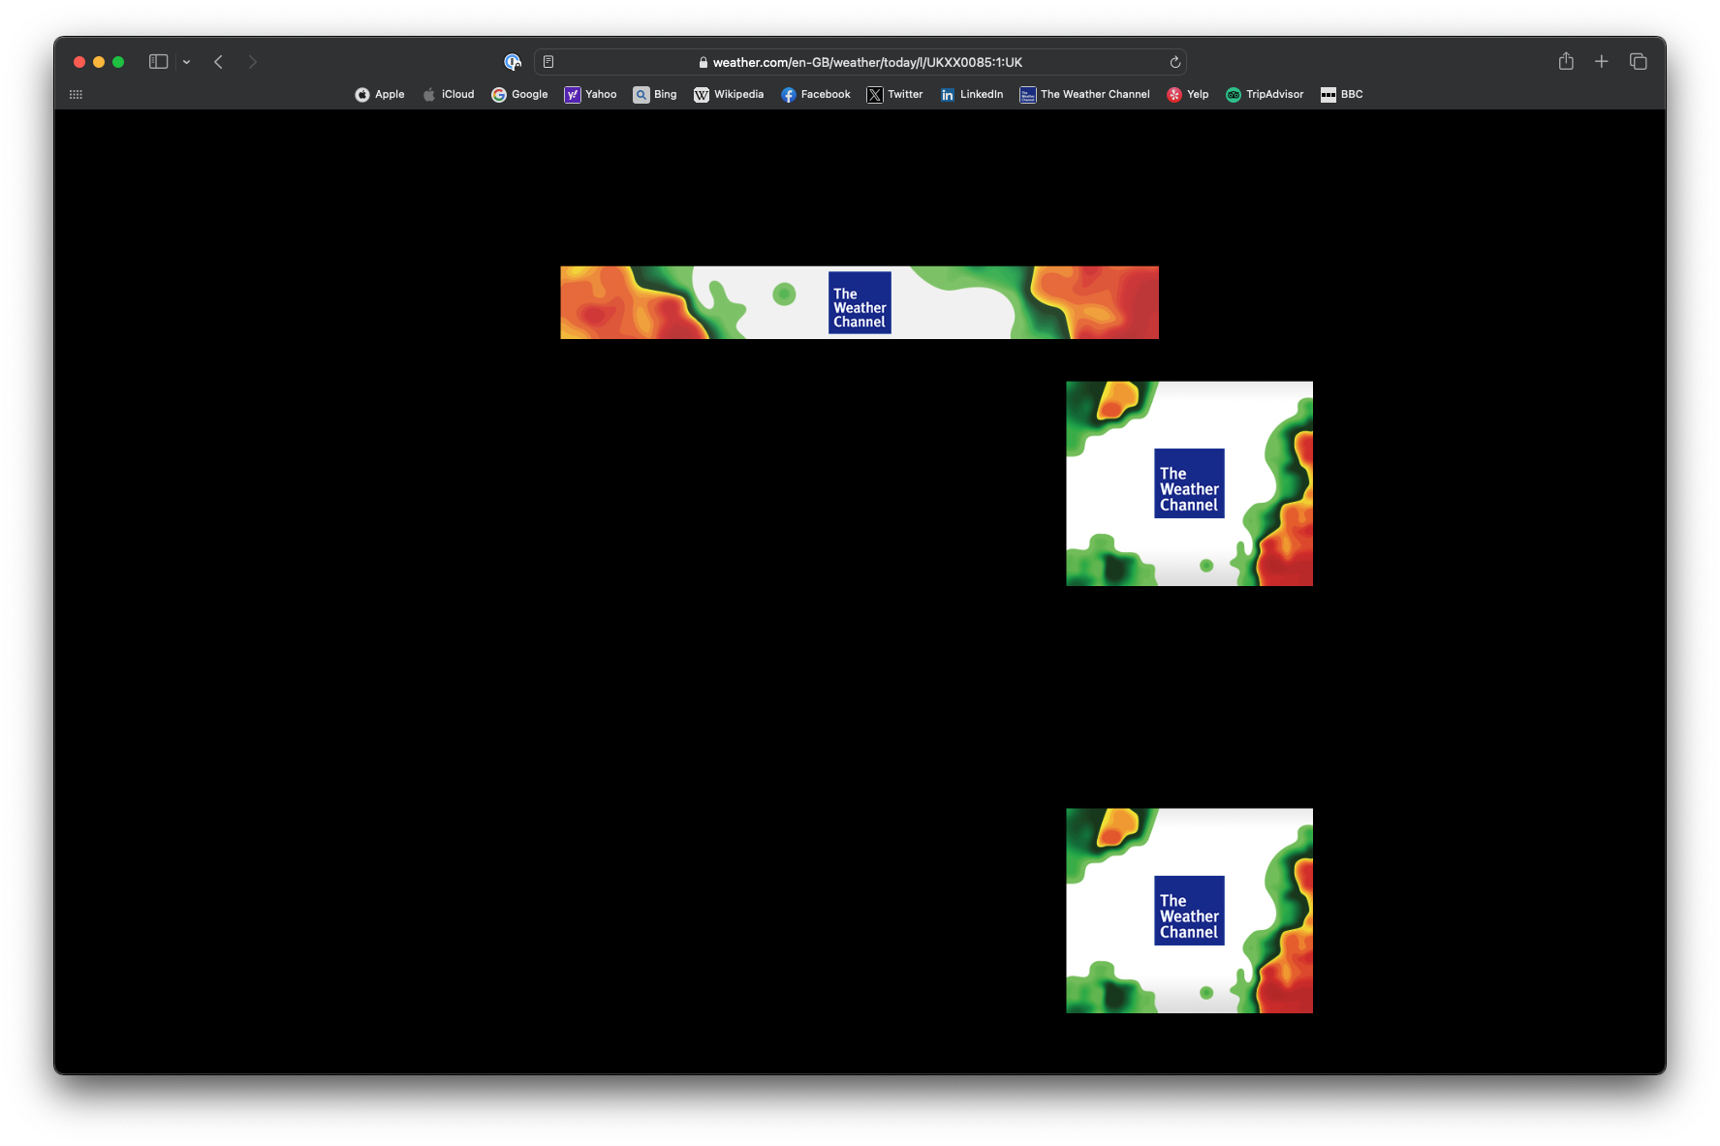Reload the weather.com page

pyautogui.click(x=1174, y=62)
